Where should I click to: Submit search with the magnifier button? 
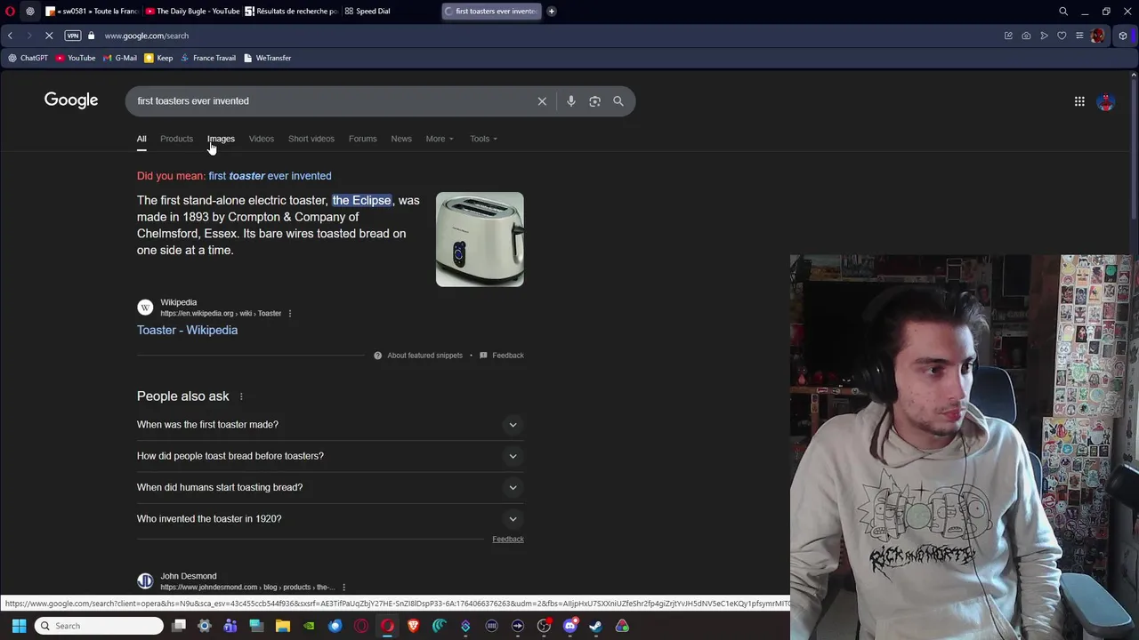(618, 101)
